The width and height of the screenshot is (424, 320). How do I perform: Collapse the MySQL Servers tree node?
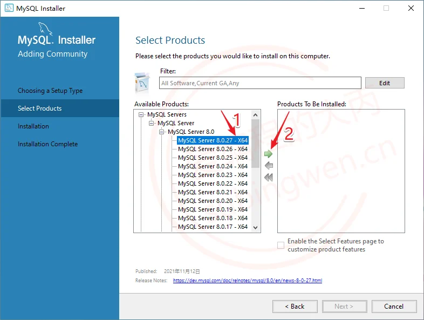point(141,115)
